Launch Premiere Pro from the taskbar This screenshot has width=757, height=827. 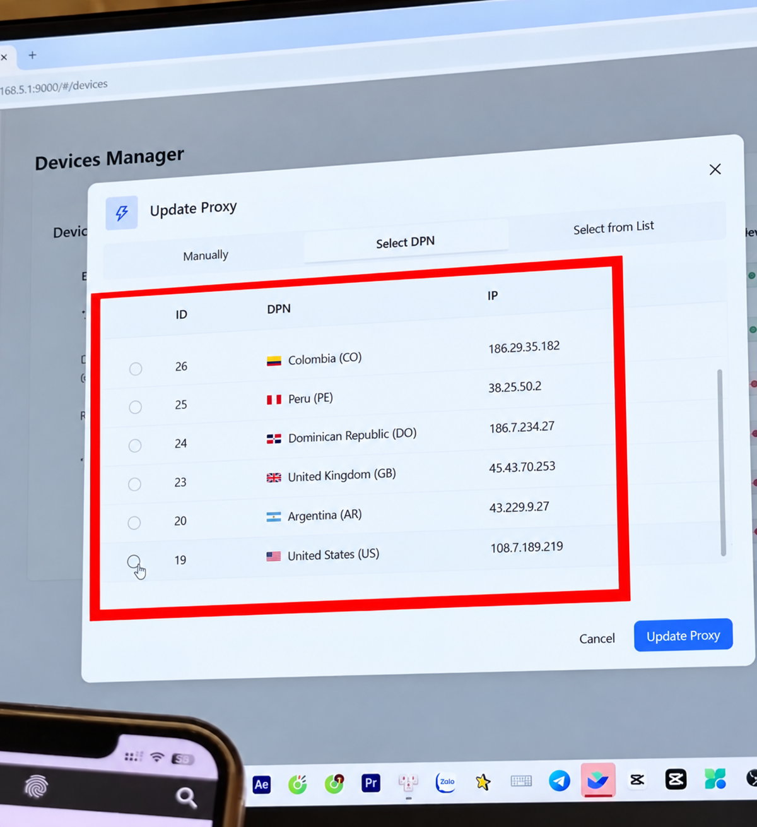click(x=371, y=783)
